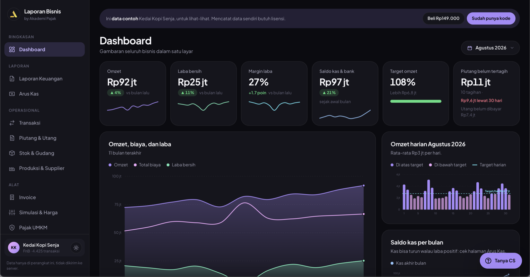Open Stok & Gudang page

point(45,153)
